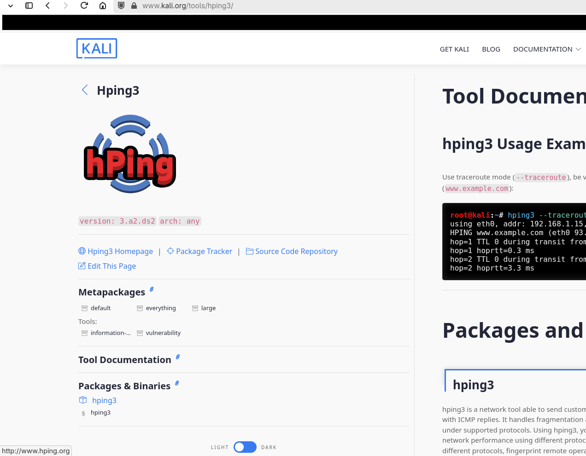Click the hPing logo image
This screenshot has height=456, width=586.
click(x=129, y=154)
